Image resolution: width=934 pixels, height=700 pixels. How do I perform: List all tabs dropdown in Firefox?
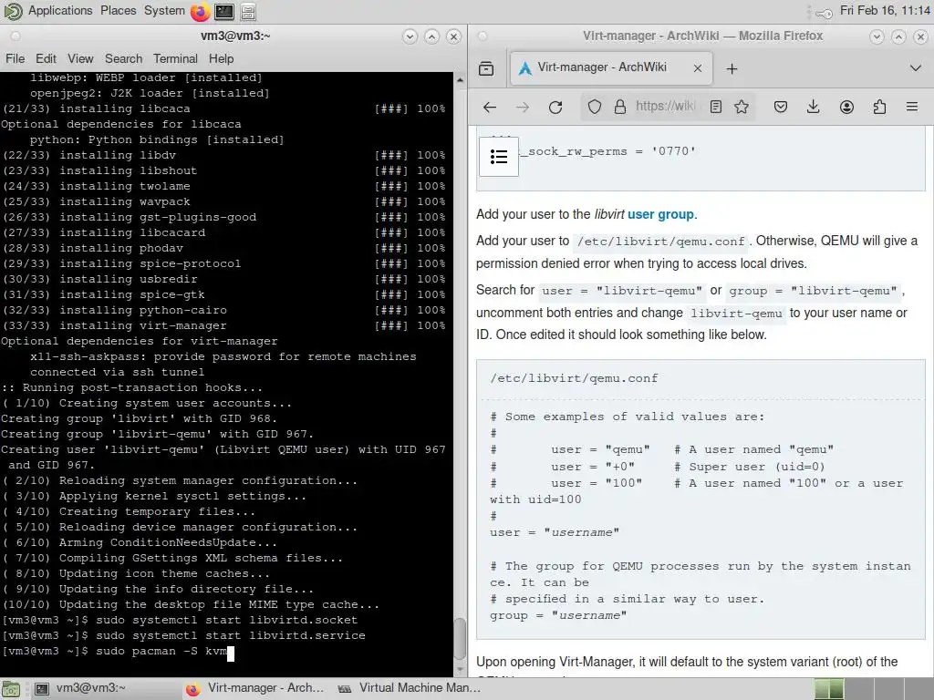[916, 68]
